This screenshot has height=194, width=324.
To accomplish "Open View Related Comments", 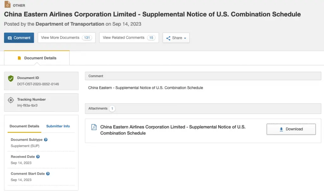I will tap(129, 38).
